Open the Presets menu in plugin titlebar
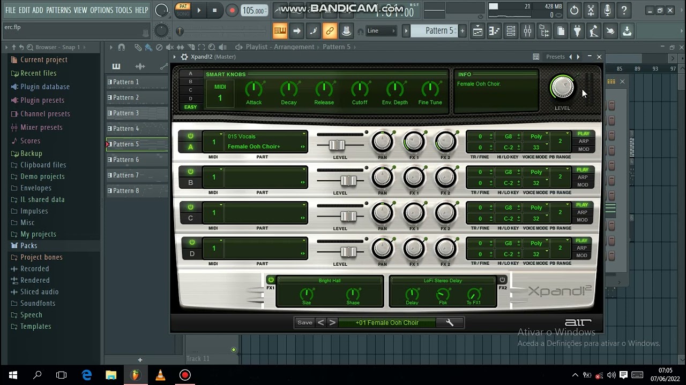This screenshot has height=385, width=686. click(555, 57)
